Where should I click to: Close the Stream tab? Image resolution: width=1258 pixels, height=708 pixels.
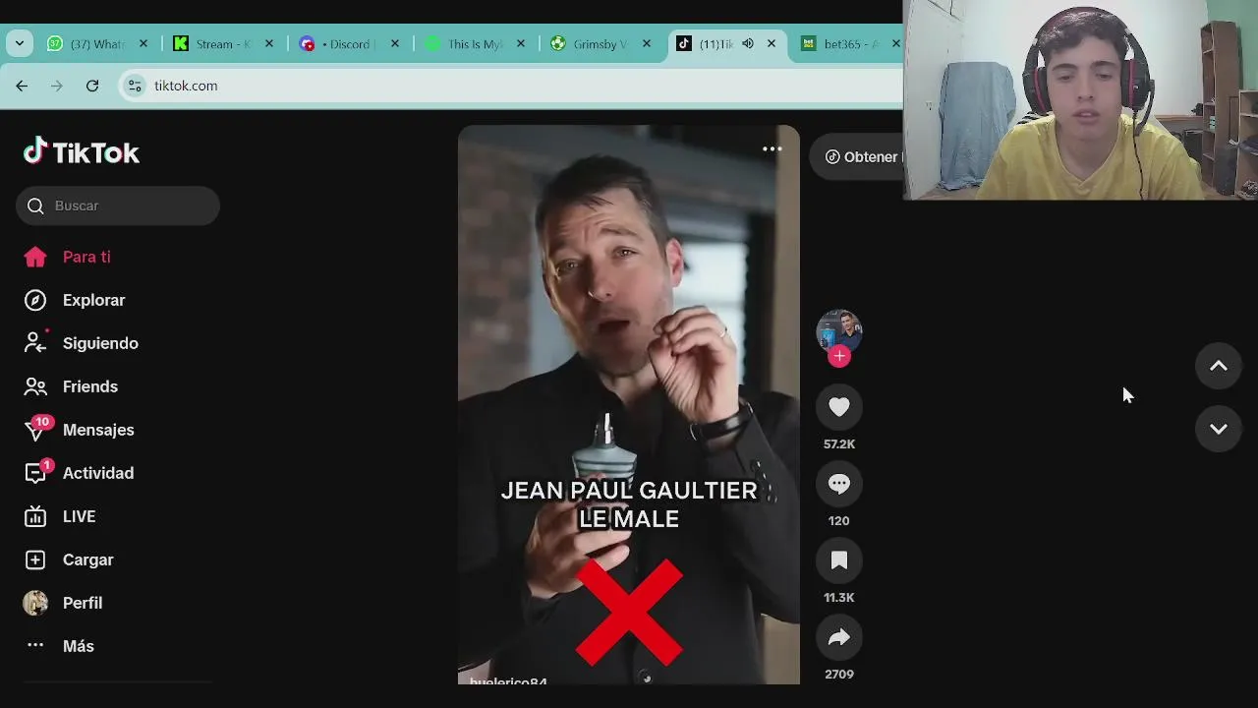tap(269, 43)
